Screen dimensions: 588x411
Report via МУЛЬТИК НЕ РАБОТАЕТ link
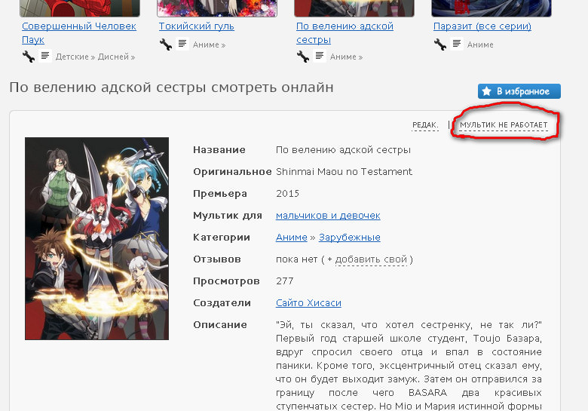pyautogui.click(x=504, y=125)
